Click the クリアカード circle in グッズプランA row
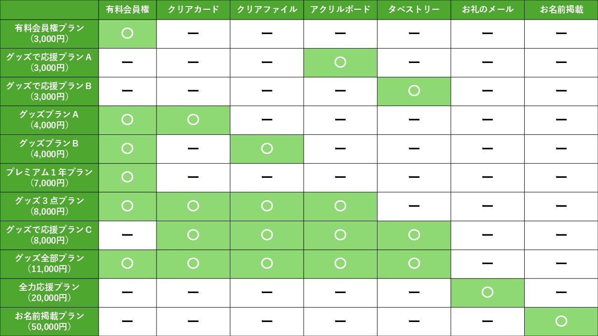The width and height of the screenshot is (598, 336). click(193, 119)
